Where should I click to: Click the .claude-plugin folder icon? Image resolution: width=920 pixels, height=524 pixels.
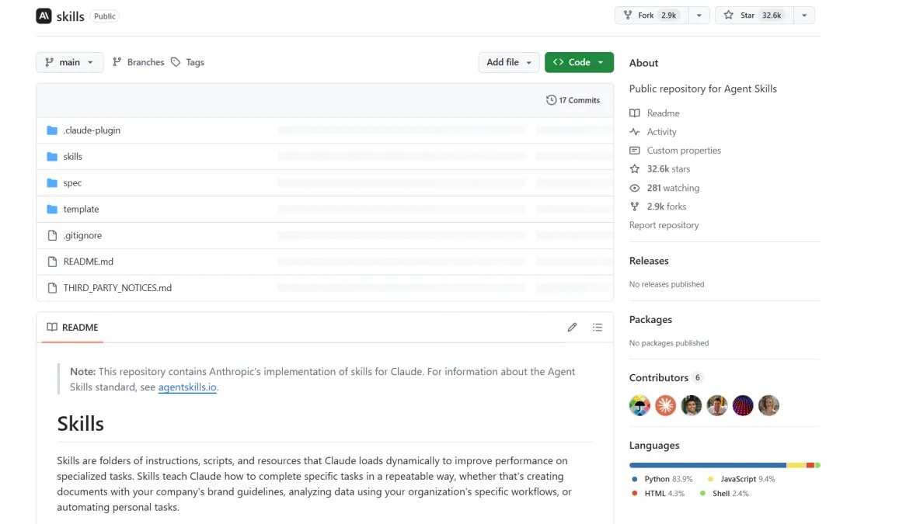coord(52,130)
